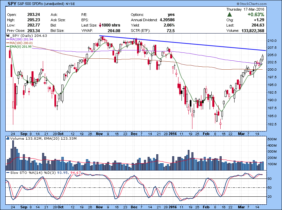Image resolution: width=282 pixels, height=210 pixels.
Task: Click the NYSE exchange label
Action: tap(70, 4)
